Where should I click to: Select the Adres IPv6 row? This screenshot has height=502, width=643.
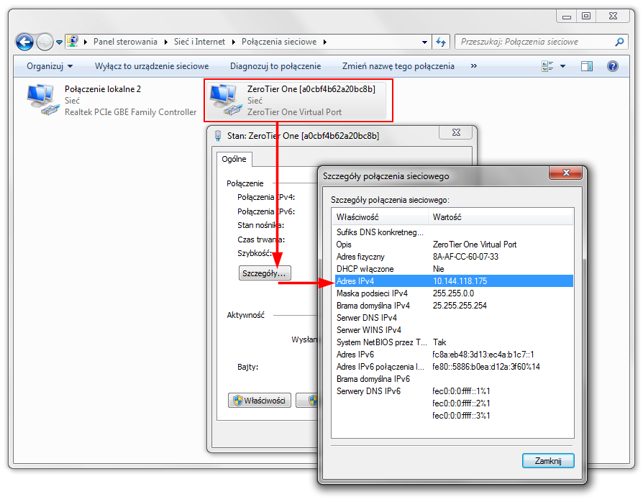tap(454, 355)
